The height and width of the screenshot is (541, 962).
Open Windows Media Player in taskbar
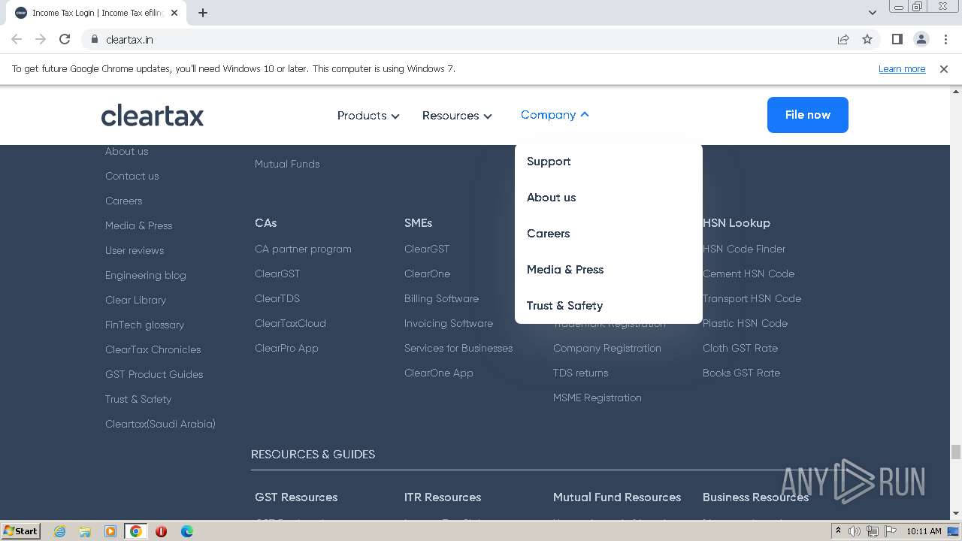pyautogui.click(x=110, y=531)
